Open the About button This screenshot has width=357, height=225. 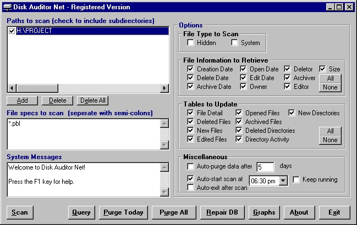coord(299,212)
